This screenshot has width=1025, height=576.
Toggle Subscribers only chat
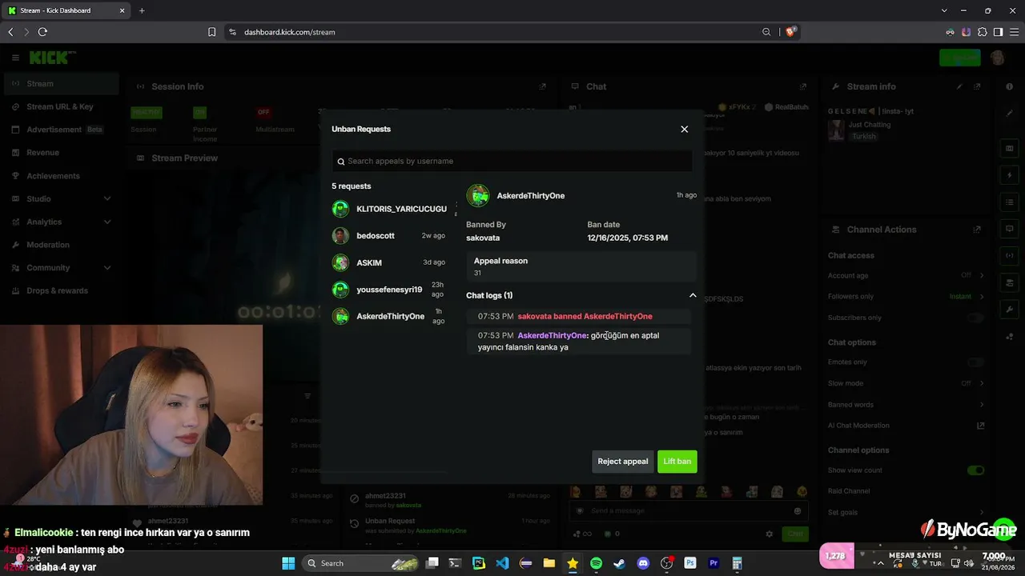[x=975, y=318]
